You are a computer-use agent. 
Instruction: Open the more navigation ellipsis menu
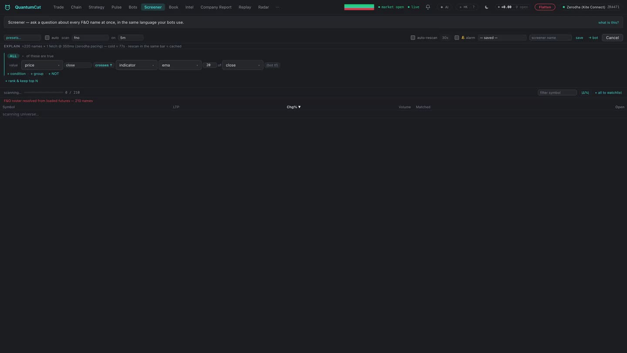(x=277, y=7)
